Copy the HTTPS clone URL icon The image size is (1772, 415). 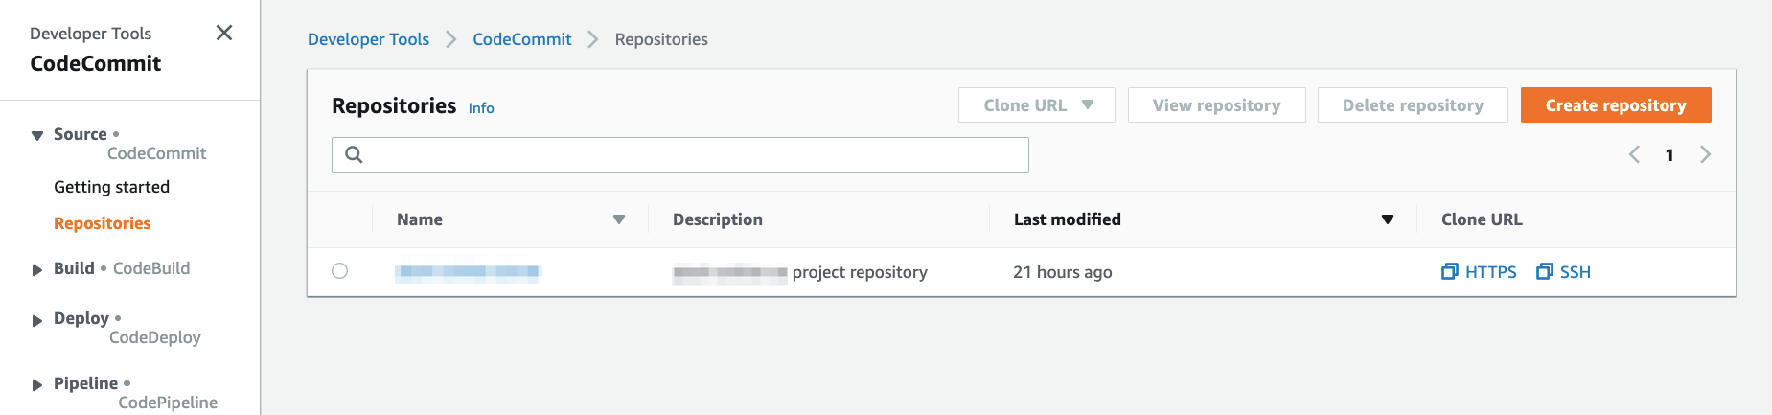[x=1449, y=271]
